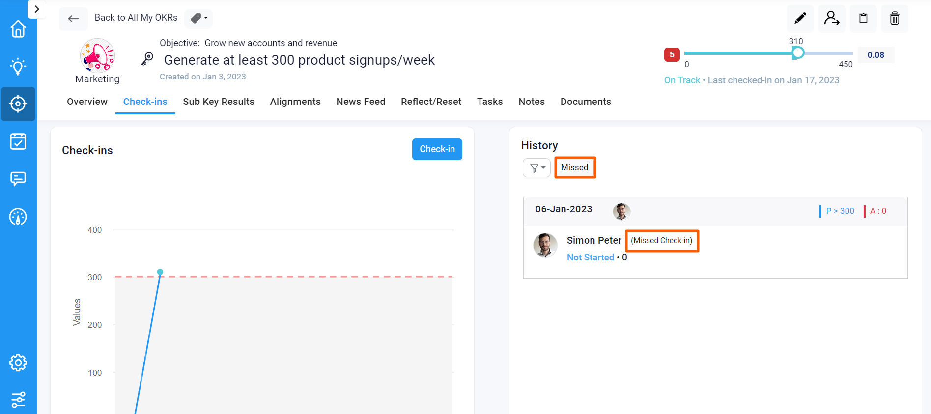931x414 pixels.
Task: Open the lightbulb ideas sidebar icon
Action: pyautogui.click(x=18, y=66)
